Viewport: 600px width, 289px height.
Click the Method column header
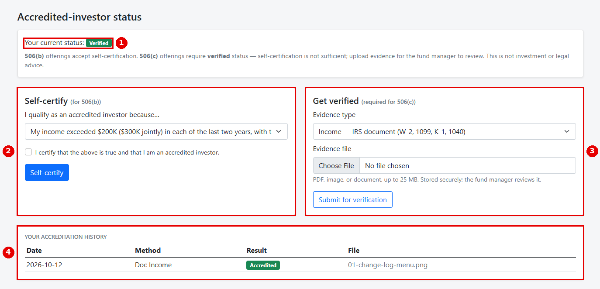click(148, 250)
